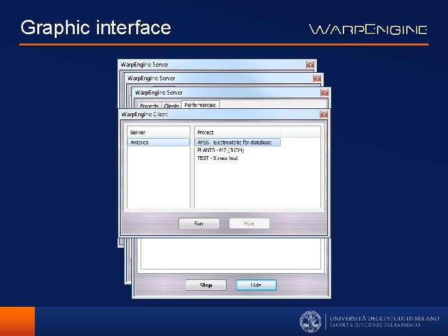Image resolution: width=448 pixels, height=336 pixels.
Task: Select APBS - Electrostatic for database project
Action: (x=238, y=142)
